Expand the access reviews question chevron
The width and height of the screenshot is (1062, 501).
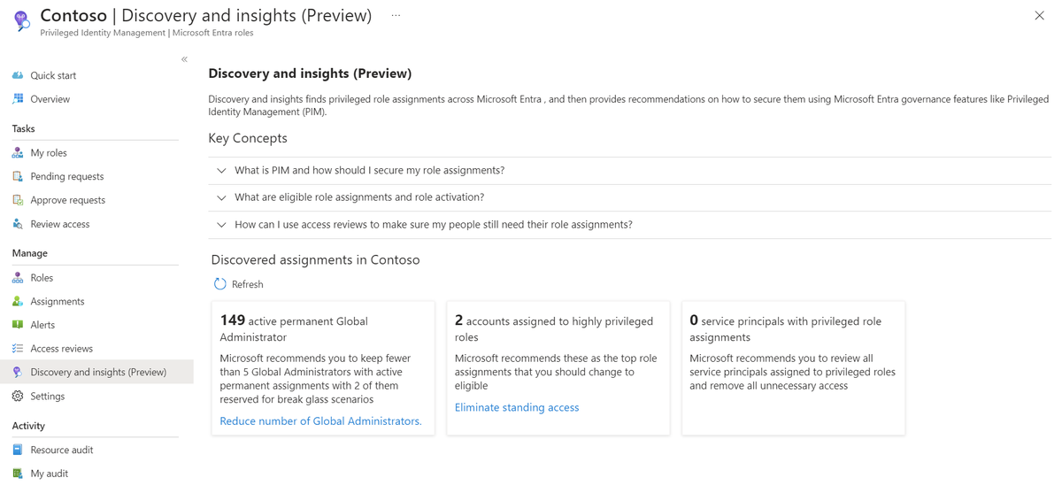(221, 225)
